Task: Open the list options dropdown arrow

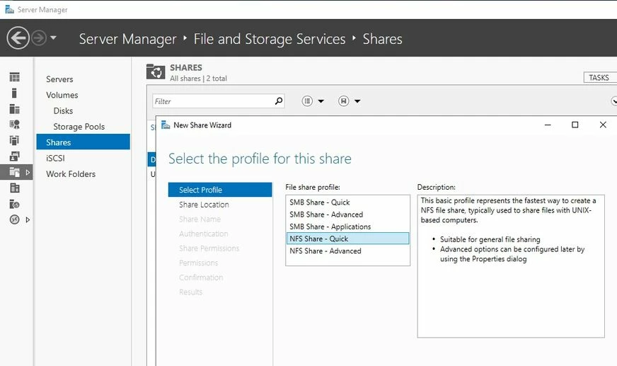Action: click(321, 101)
